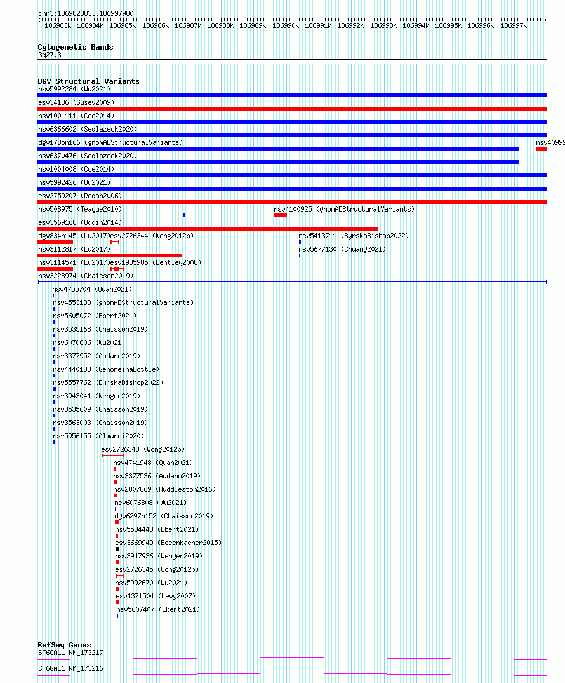Click nsv3114571 (Lu2017) variant label
Image resolution: width=565 pixels, height=683 pixels.
74,262
